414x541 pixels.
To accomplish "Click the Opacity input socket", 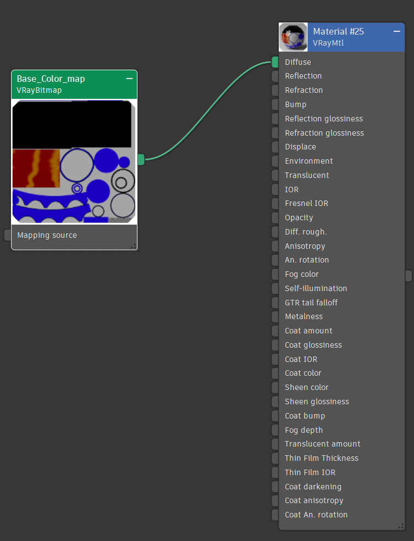I will pos(275,218).
